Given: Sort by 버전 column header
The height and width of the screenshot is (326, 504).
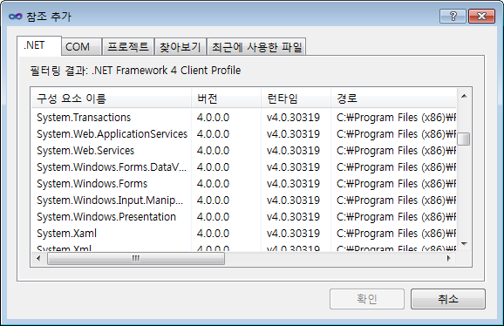Looking at the screenshot, I should pyautogui.click(x=227, y=98).
